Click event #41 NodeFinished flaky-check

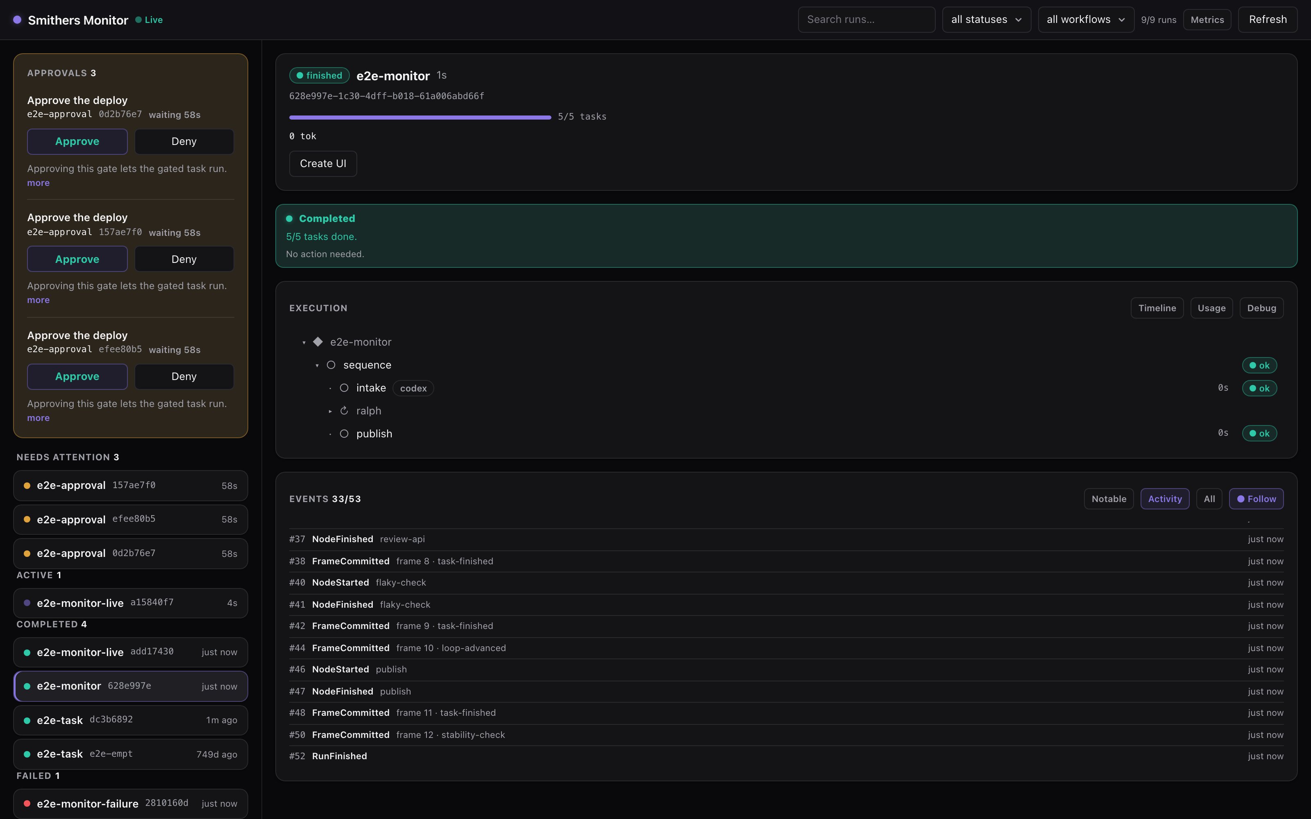point(786,604)
